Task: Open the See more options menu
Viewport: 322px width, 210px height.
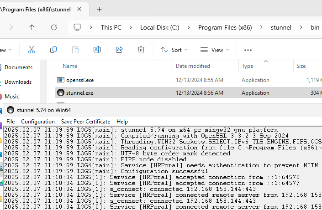Action: click(248, 50)
